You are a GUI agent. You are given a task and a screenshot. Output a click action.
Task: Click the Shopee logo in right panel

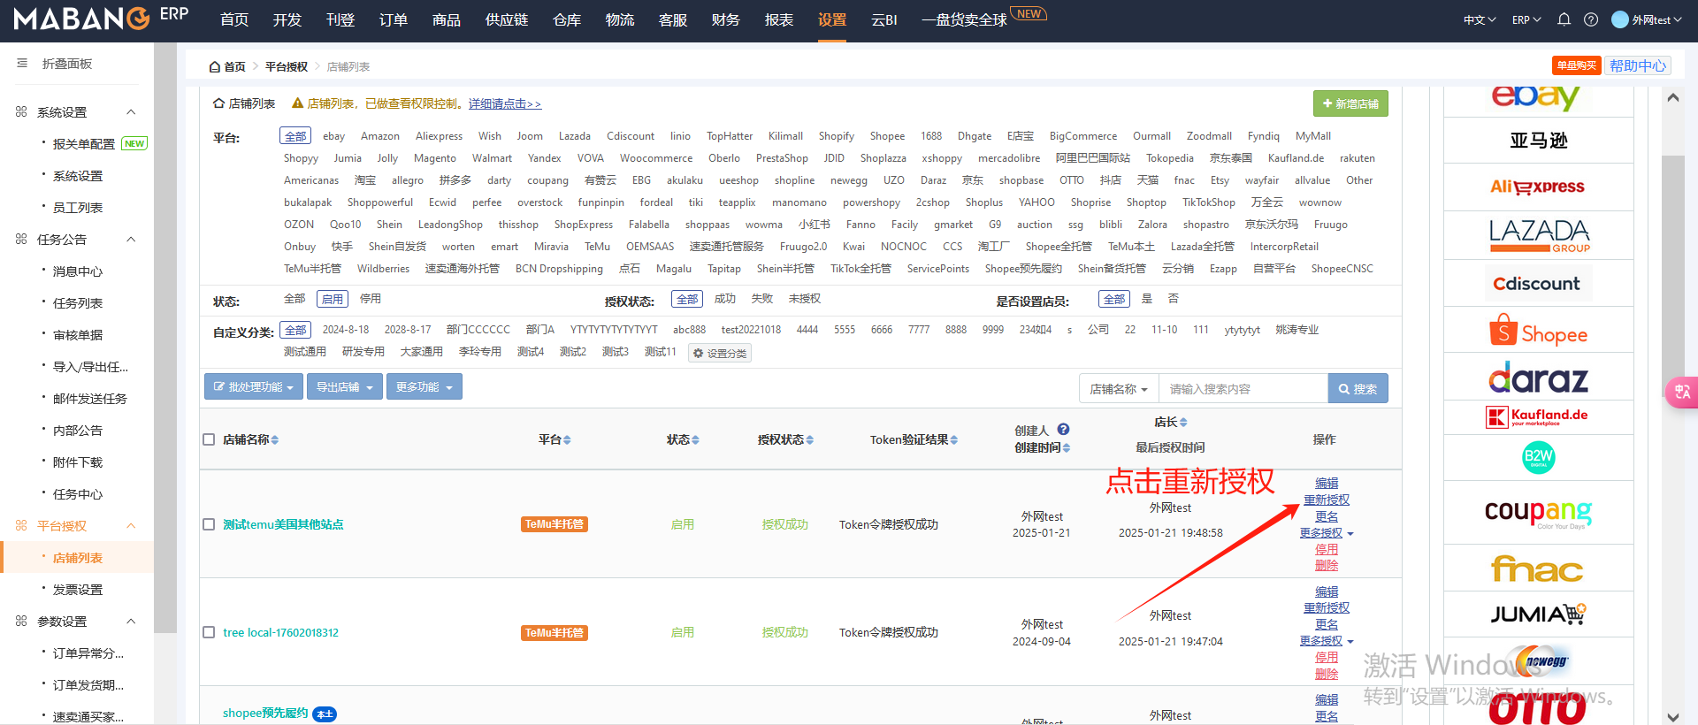pyautogui.click(x=1538, y=331)
